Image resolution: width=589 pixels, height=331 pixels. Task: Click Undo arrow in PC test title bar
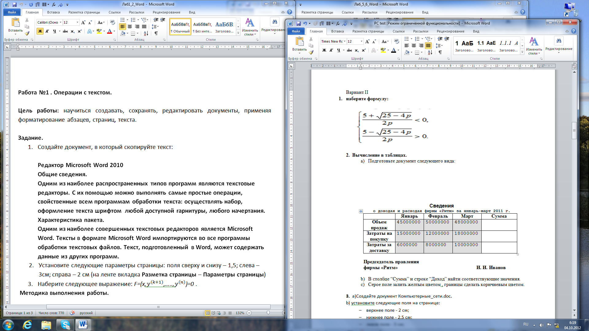pos(305,23)
